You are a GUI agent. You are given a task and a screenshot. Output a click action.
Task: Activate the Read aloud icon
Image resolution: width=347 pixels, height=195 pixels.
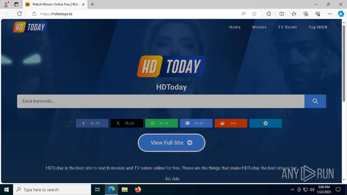[x=243, y=14]
